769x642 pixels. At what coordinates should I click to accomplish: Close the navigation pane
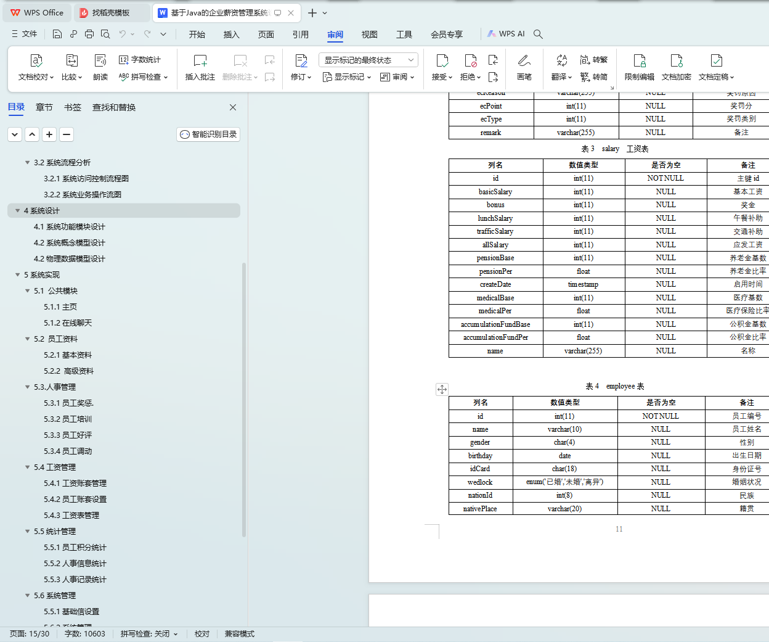tap(233, 107)
